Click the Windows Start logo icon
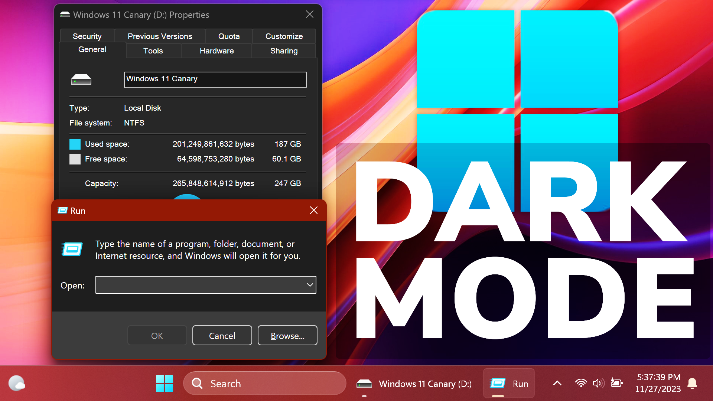 [x=165, y=384]
